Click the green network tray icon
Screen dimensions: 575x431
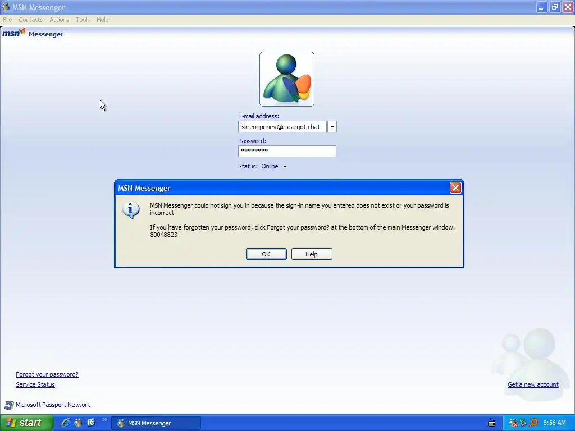coord(523,423)
